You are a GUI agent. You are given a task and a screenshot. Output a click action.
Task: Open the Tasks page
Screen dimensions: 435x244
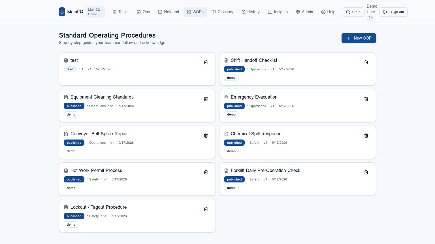[x=120, y=12]
